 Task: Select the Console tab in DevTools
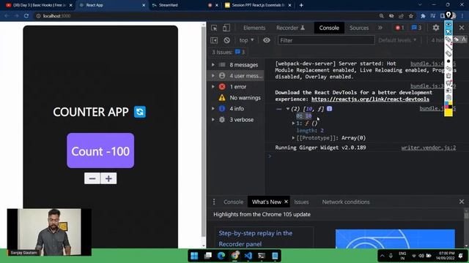tap(329, 28)
